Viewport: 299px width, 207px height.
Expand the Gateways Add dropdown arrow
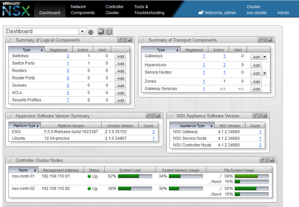point(264,57)
